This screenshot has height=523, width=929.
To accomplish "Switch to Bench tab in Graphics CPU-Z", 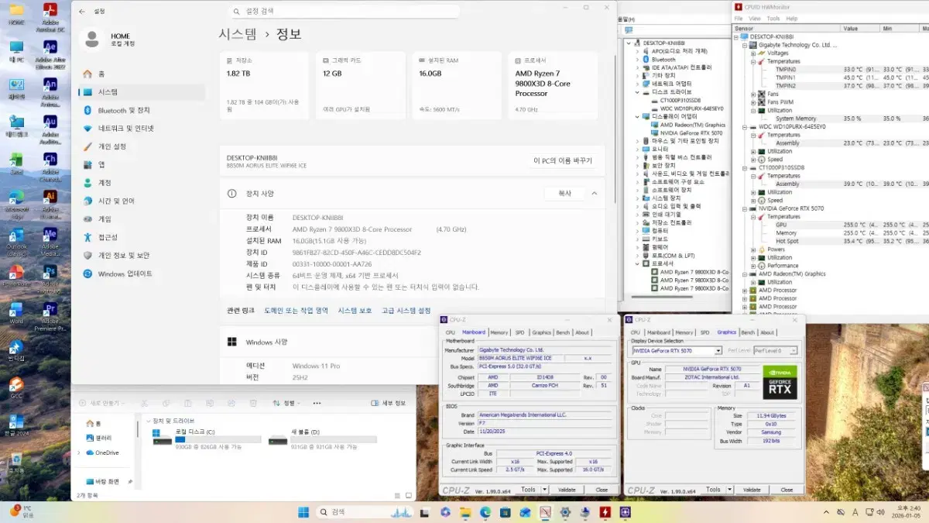I will (748, 332).
